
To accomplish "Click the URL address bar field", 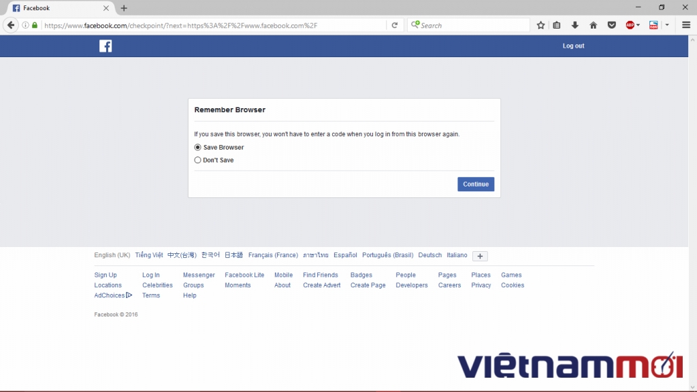I will pos(213,25).
